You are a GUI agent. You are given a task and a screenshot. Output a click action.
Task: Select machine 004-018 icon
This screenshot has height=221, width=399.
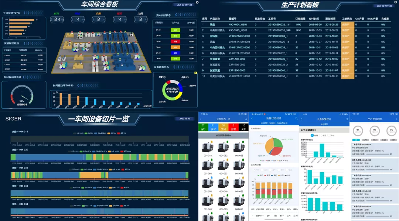click(x=208, y=147)
